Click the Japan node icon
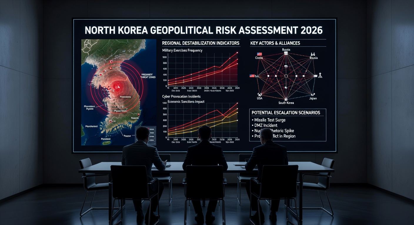 [313, 95]
